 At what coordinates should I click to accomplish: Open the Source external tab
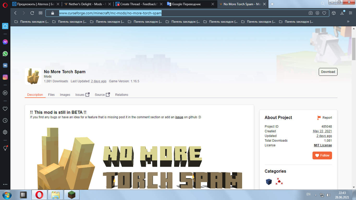[102, 95]
